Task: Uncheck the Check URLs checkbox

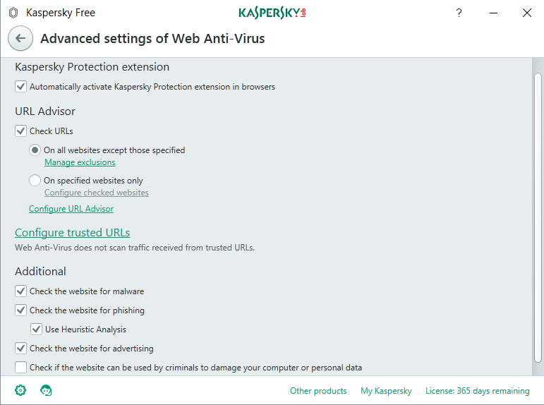Action: coord(21,131)
